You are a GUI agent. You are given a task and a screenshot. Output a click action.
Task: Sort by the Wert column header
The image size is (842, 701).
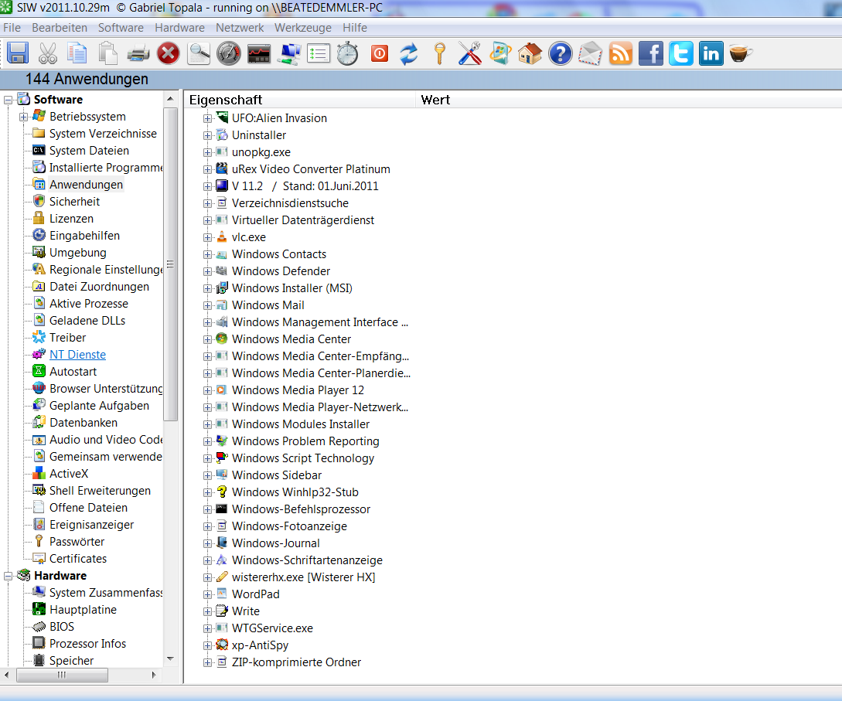629,100
